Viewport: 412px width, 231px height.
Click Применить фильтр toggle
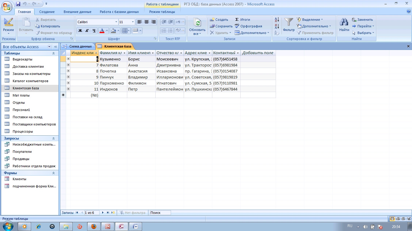coord(315,33)
